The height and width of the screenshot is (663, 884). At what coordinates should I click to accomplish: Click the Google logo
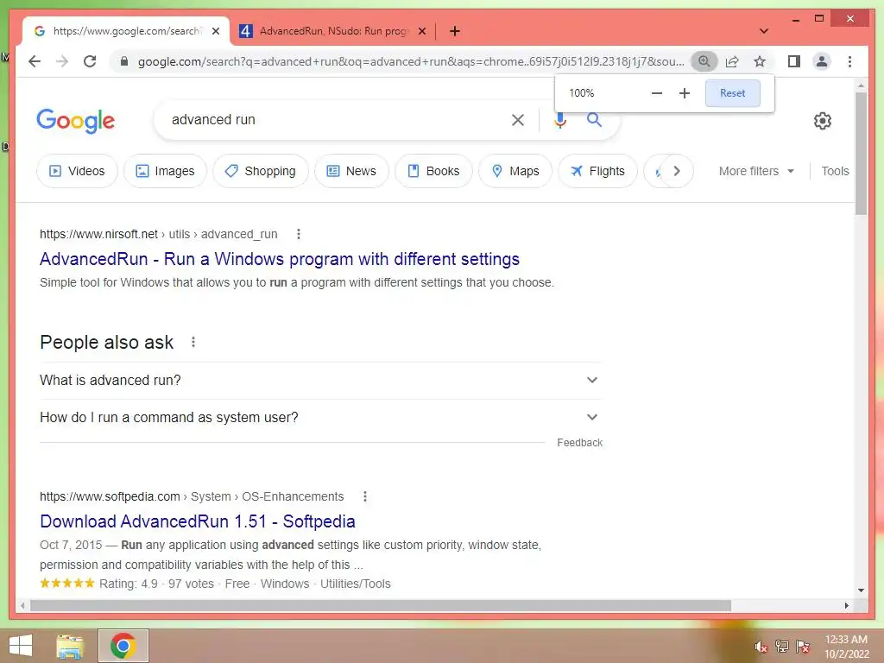tap(76, 121)
